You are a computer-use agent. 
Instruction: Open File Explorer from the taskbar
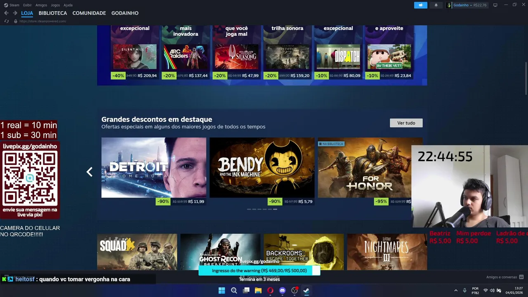[258, 290]
